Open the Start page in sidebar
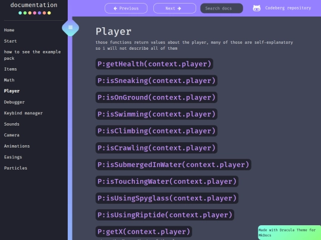 pos(11,41)
